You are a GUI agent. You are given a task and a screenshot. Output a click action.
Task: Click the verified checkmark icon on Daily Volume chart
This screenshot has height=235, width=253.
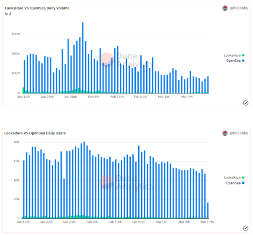[x=245, y=103]
